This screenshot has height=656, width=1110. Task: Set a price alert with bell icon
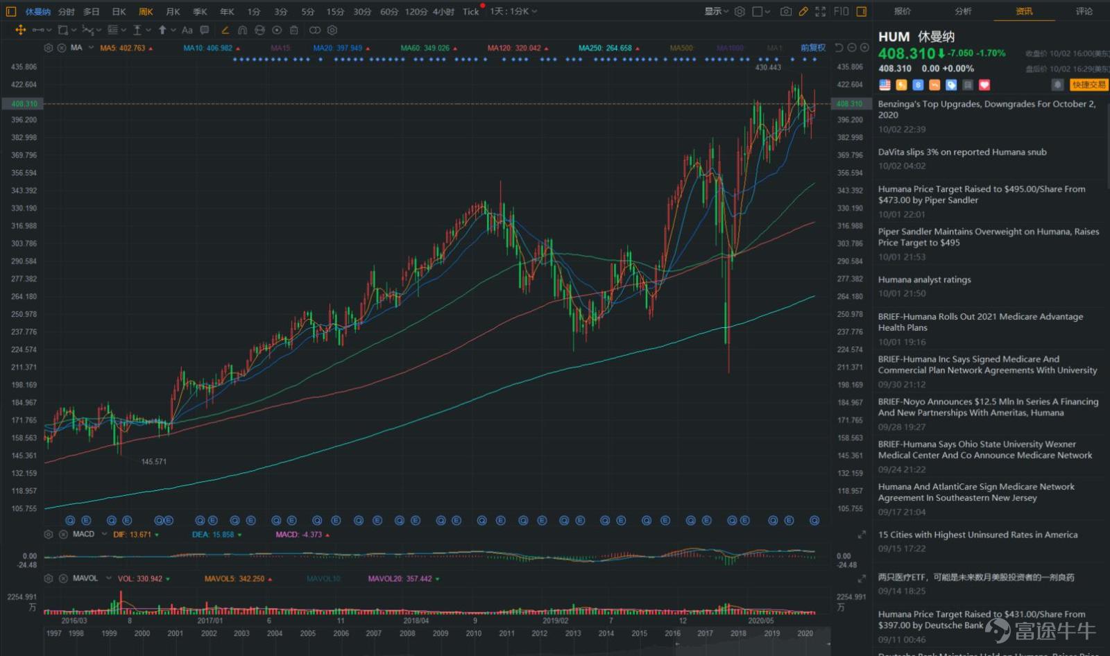(1057, 85)
